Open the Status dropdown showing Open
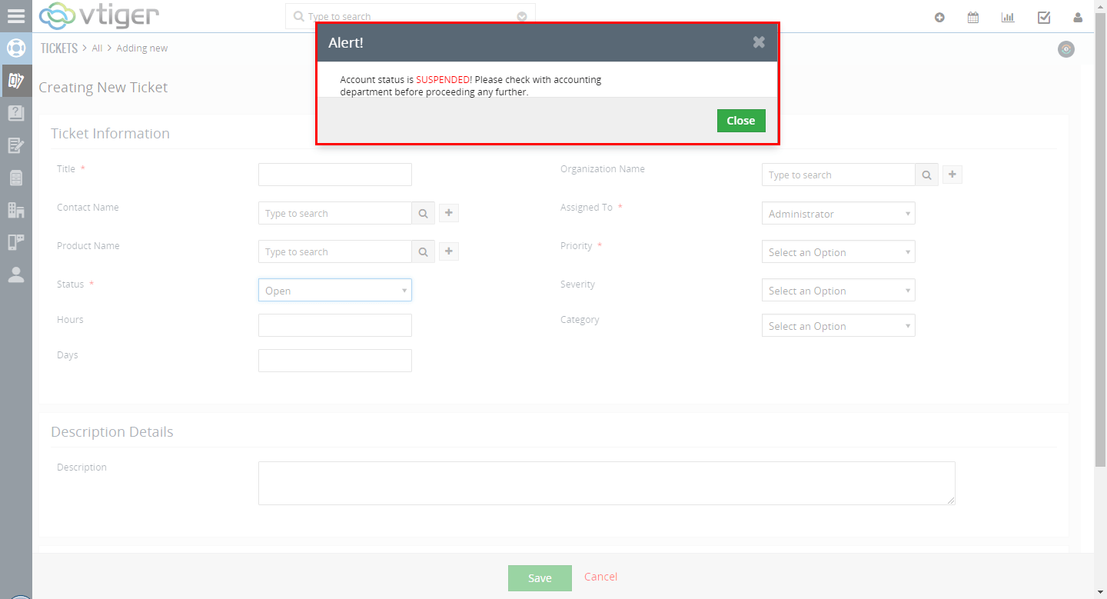 pyautogui.click(x=334, y=290)
